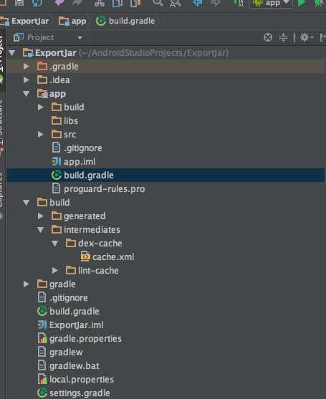Collapse the intermediates folder
The image size is (326, 399).
coord(40,230)
